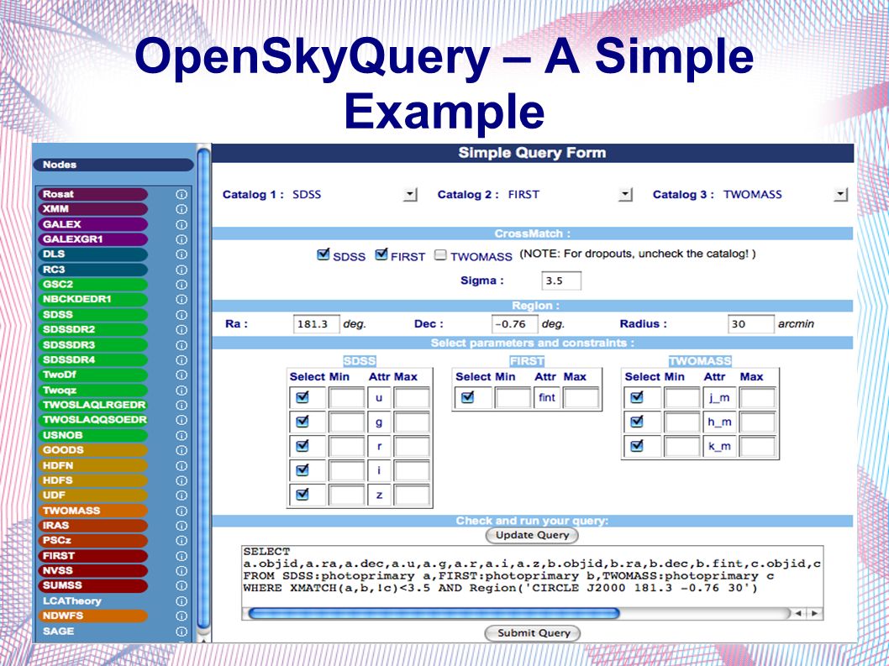Open Catalog 3 dropdown showing TWOMASS
Viewport: 889px width, 666px height.
[x=841, y=195]
